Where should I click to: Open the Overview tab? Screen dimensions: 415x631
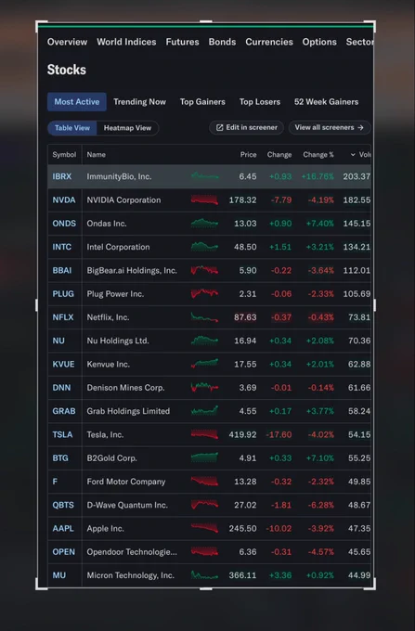67,42
